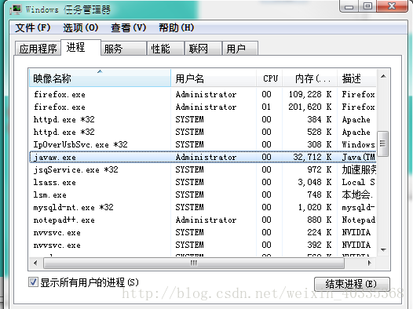The height and width of the screenshot is (309, 413).
Task: Select nvvsvc.exe row with 224 K
Action: (203, 232)
